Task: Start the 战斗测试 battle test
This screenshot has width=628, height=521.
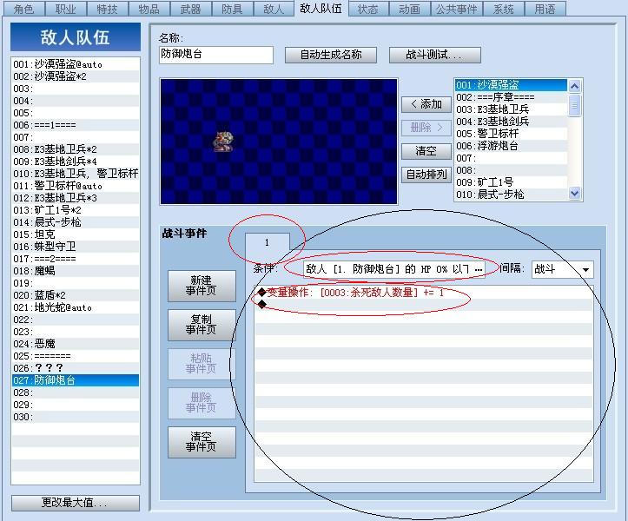Action: click(434, 55)
